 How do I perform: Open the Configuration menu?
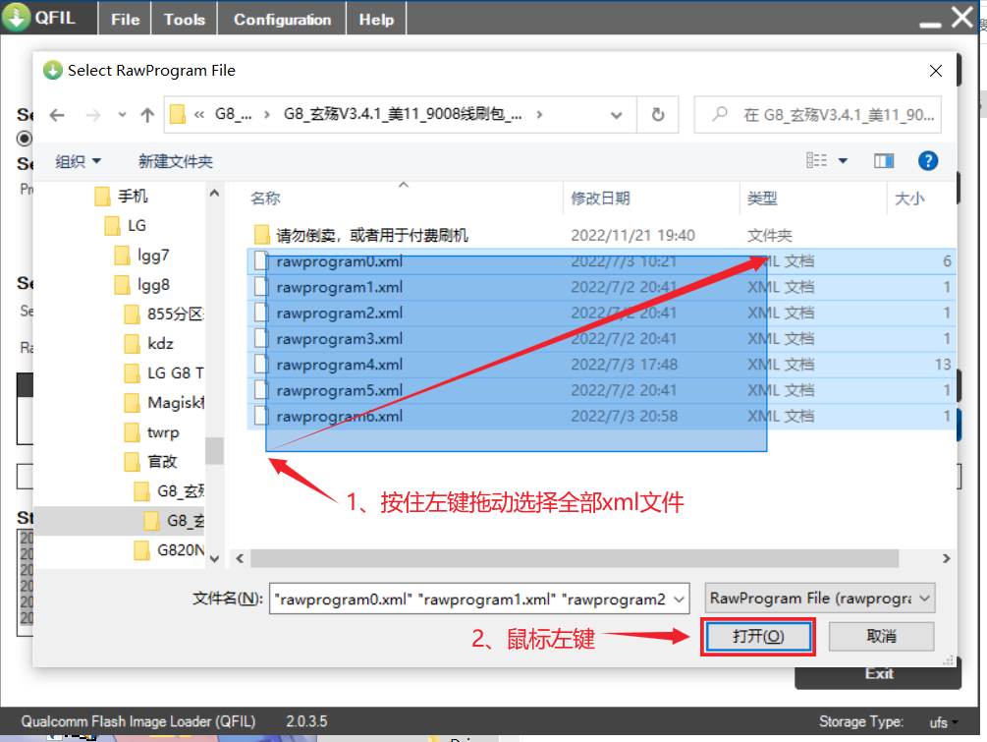281,17
